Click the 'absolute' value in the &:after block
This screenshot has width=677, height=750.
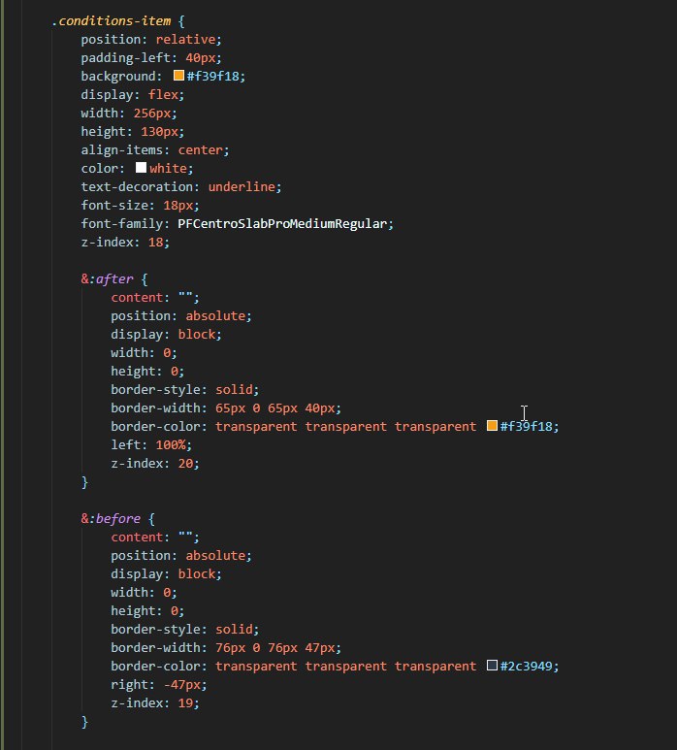pos(215,315)
